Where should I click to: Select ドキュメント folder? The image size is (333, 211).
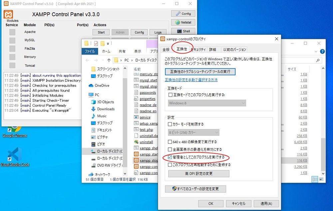102,130
